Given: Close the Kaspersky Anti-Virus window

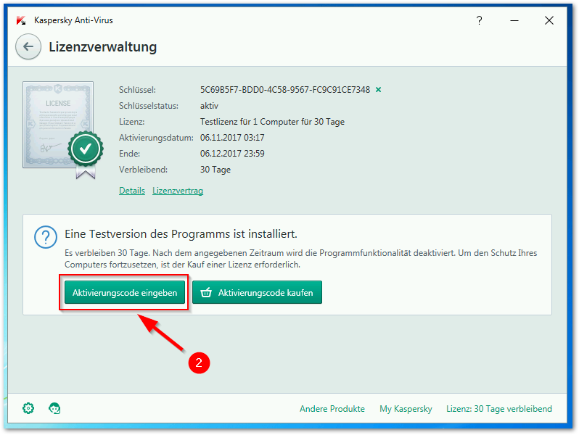Looking at the screenshot, I should (549, 20).
